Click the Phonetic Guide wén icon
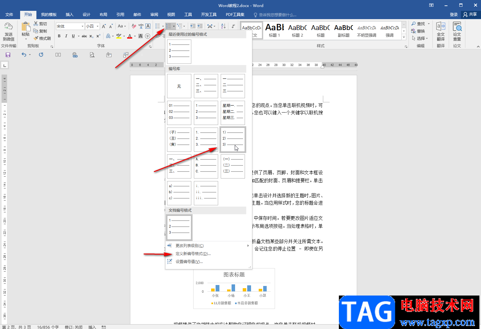This screenshot has width=481, height=329. pyautogui.click(x=141, y=26)
